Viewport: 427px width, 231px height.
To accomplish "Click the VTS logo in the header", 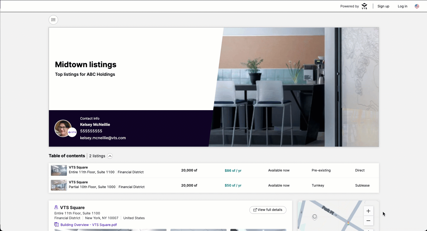I will click(x=364, y=6).
